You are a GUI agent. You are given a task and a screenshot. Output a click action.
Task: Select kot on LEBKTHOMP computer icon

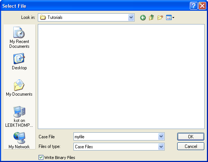19,117
